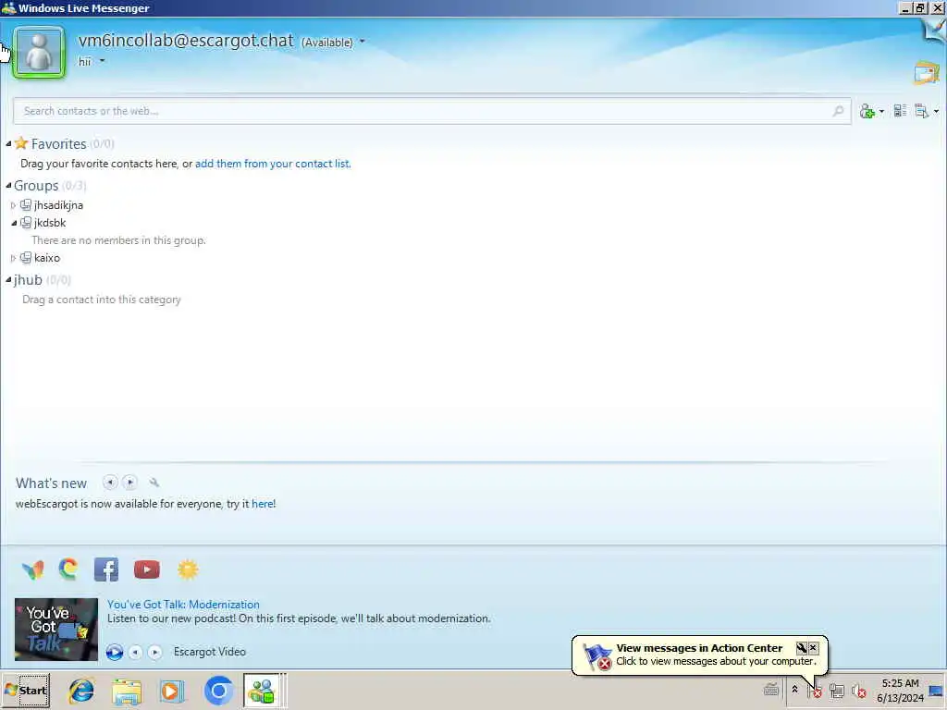
Task: Collapse the jkdsbk group
Action: [14, 223]
